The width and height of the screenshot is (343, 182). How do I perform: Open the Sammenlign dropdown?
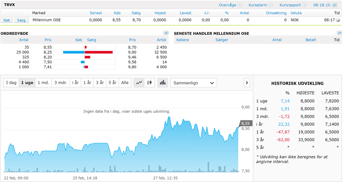tap(193, 83)
